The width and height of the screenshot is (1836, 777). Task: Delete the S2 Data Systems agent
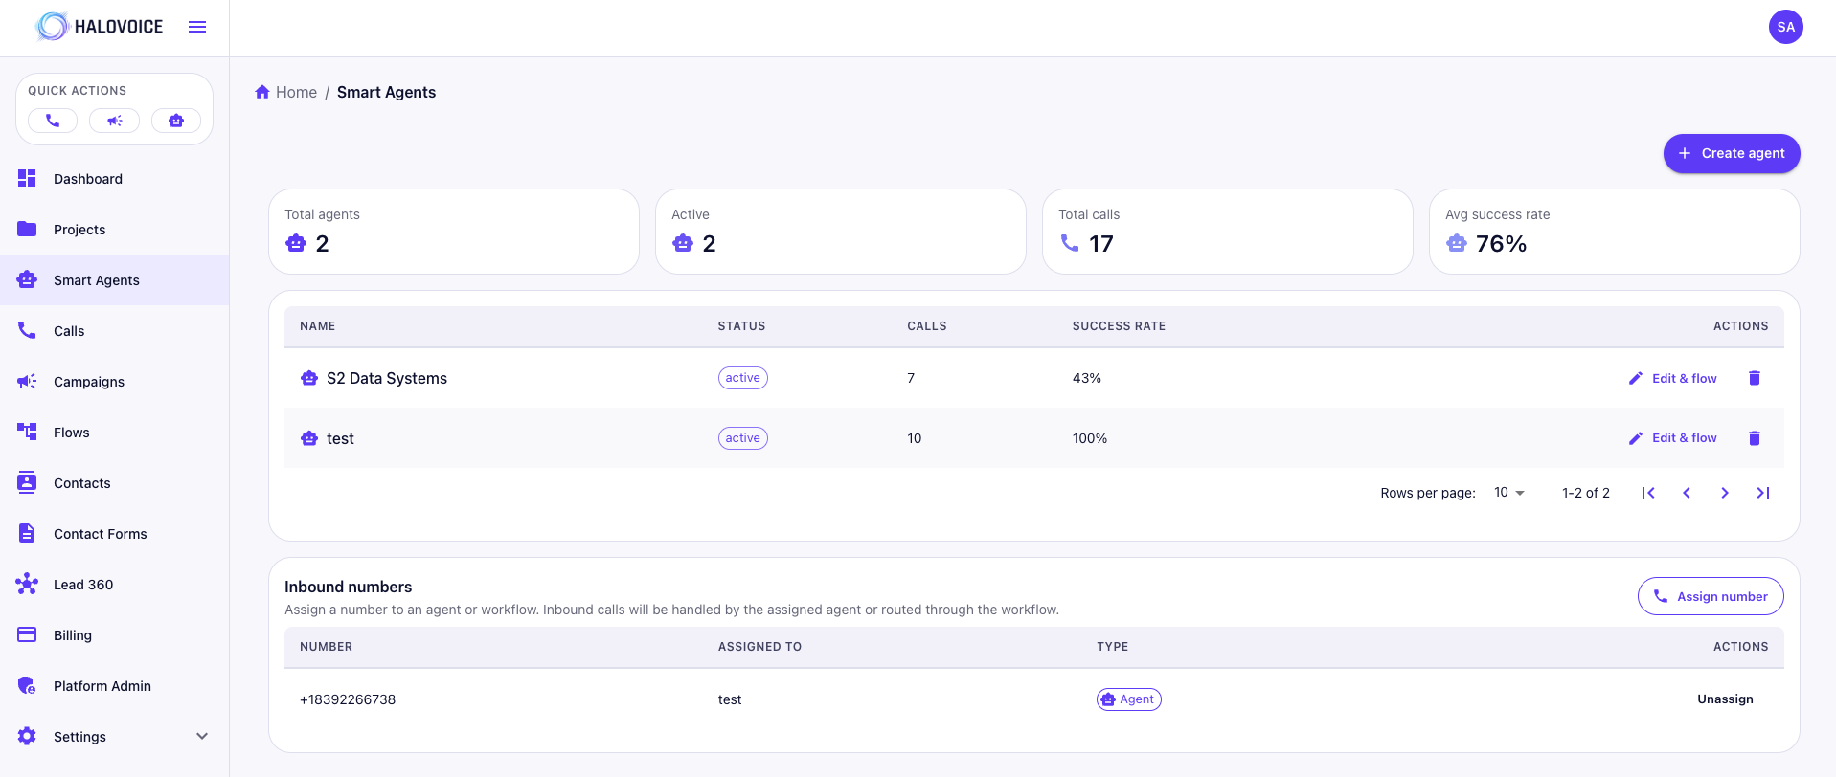tap(1754, 378)
